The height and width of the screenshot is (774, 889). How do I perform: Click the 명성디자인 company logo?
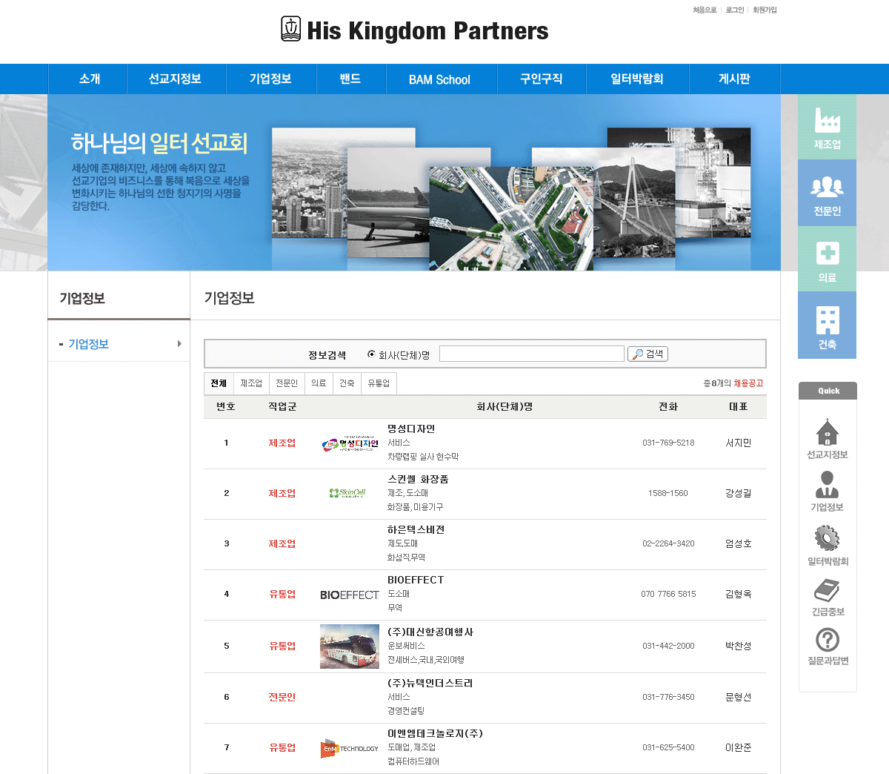point(350,443)
